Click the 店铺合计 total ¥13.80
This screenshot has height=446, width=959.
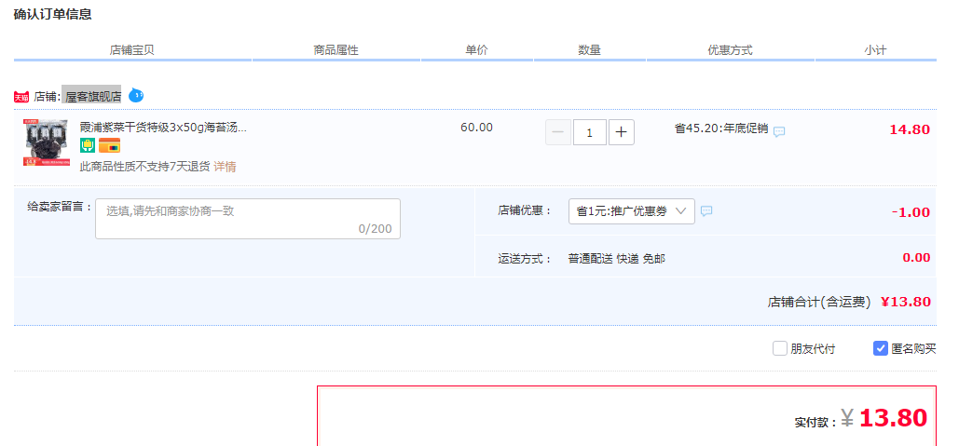click(x=906, y=302)
